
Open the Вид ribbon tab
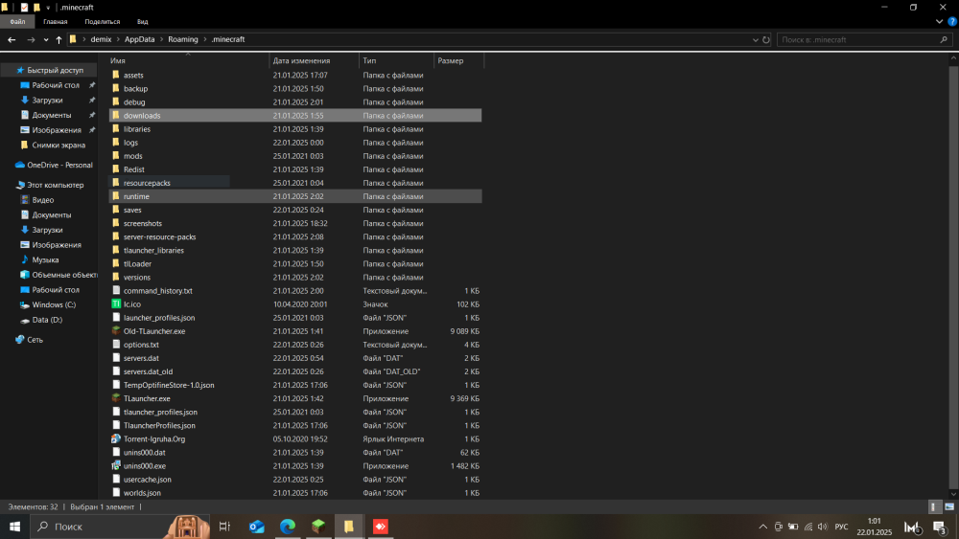143,21
